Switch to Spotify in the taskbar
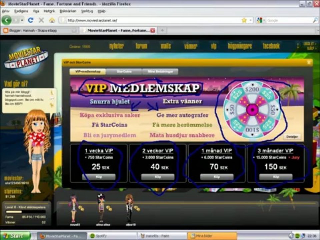Image resolution: width=320 pixels, height=240 pixels. (x=112, y=236)
